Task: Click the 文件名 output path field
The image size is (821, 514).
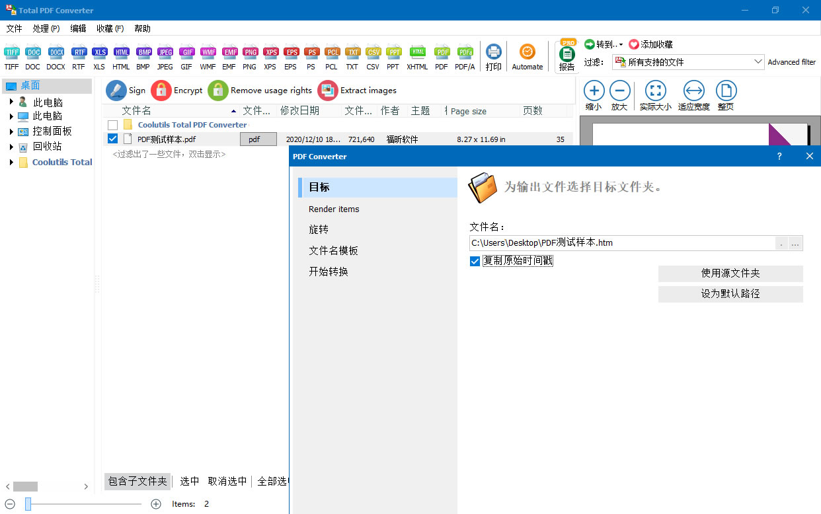Action: [622, 243]
